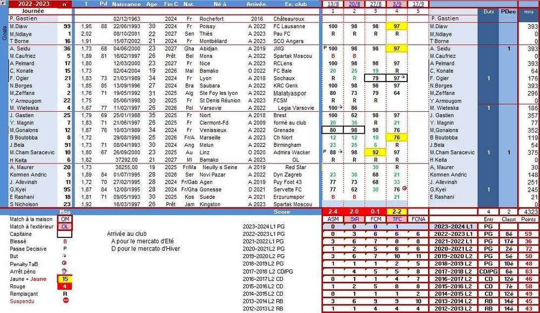Select the FCNA opponent cell
Screen dimensions: 540x313
(418, 219)
